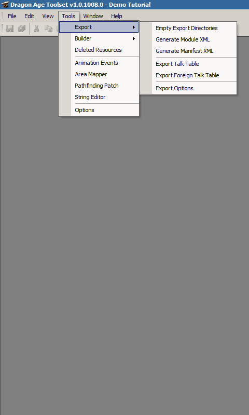Open the File menu
This screenshot has height=415, width=249.
[x=12, y=16]
